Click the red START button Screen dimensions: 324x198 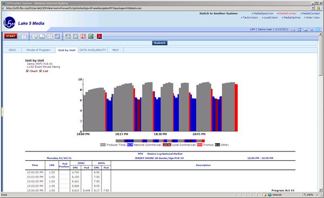11,36
